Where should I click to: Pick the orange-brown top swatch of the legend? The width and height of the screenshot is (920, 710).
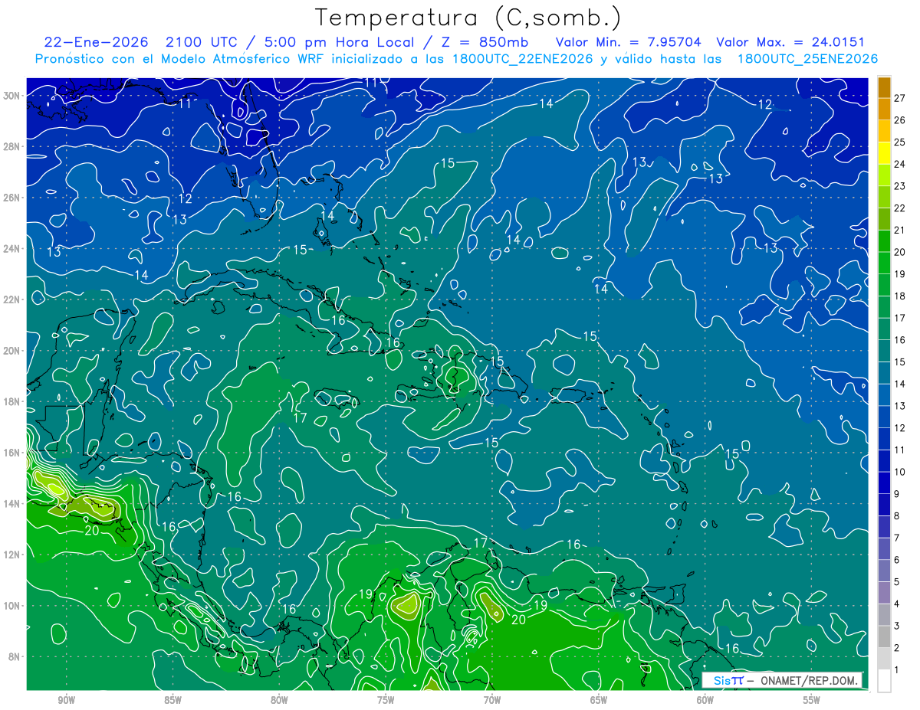(884, 87)
